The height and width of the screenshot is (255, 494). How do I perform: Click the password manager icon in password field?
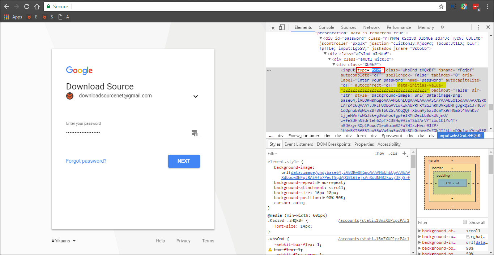click(195, 133)
